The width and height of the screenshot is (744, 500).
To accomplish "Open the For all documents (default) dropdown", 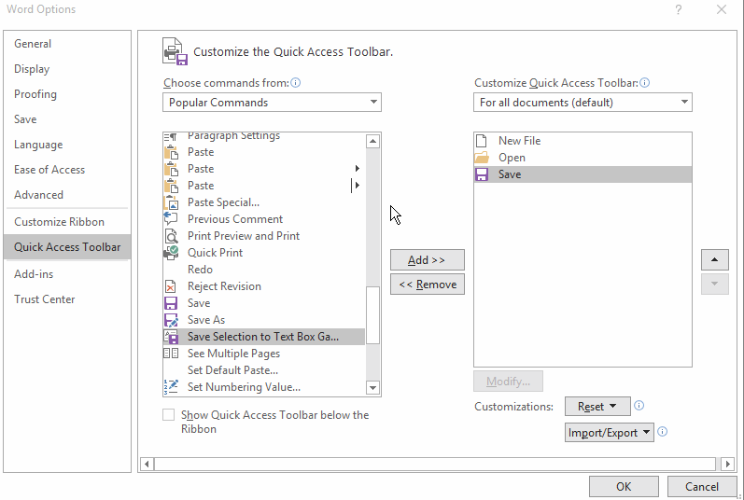I will pos(583,103).
